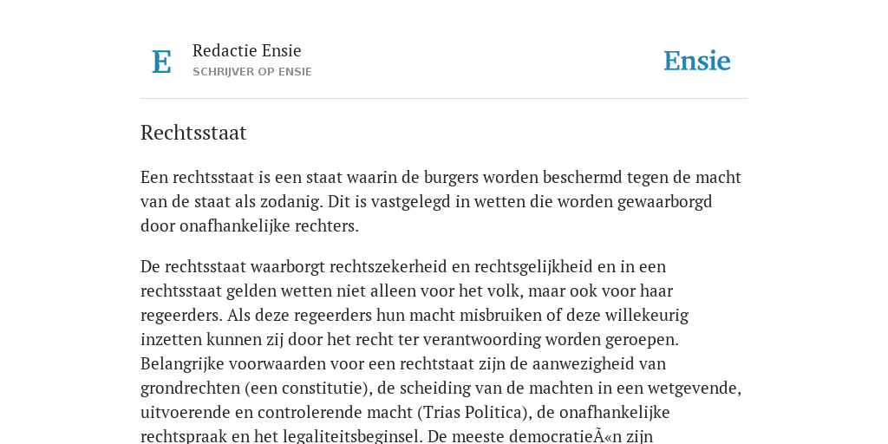Click the blue E avatar icon
This screenshot has height=444, width=888.
(161, 62)
